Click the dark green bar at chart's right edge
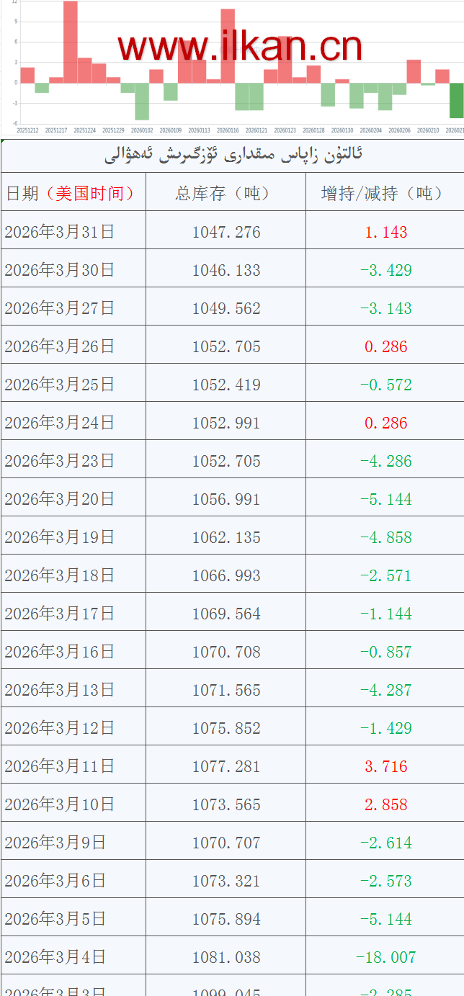The image size is (464, 996). (457, 100)
